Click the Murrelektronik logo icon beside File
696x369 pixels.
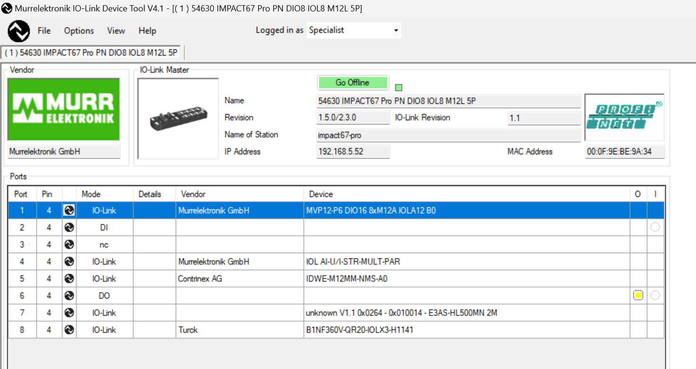coord(19,31)
